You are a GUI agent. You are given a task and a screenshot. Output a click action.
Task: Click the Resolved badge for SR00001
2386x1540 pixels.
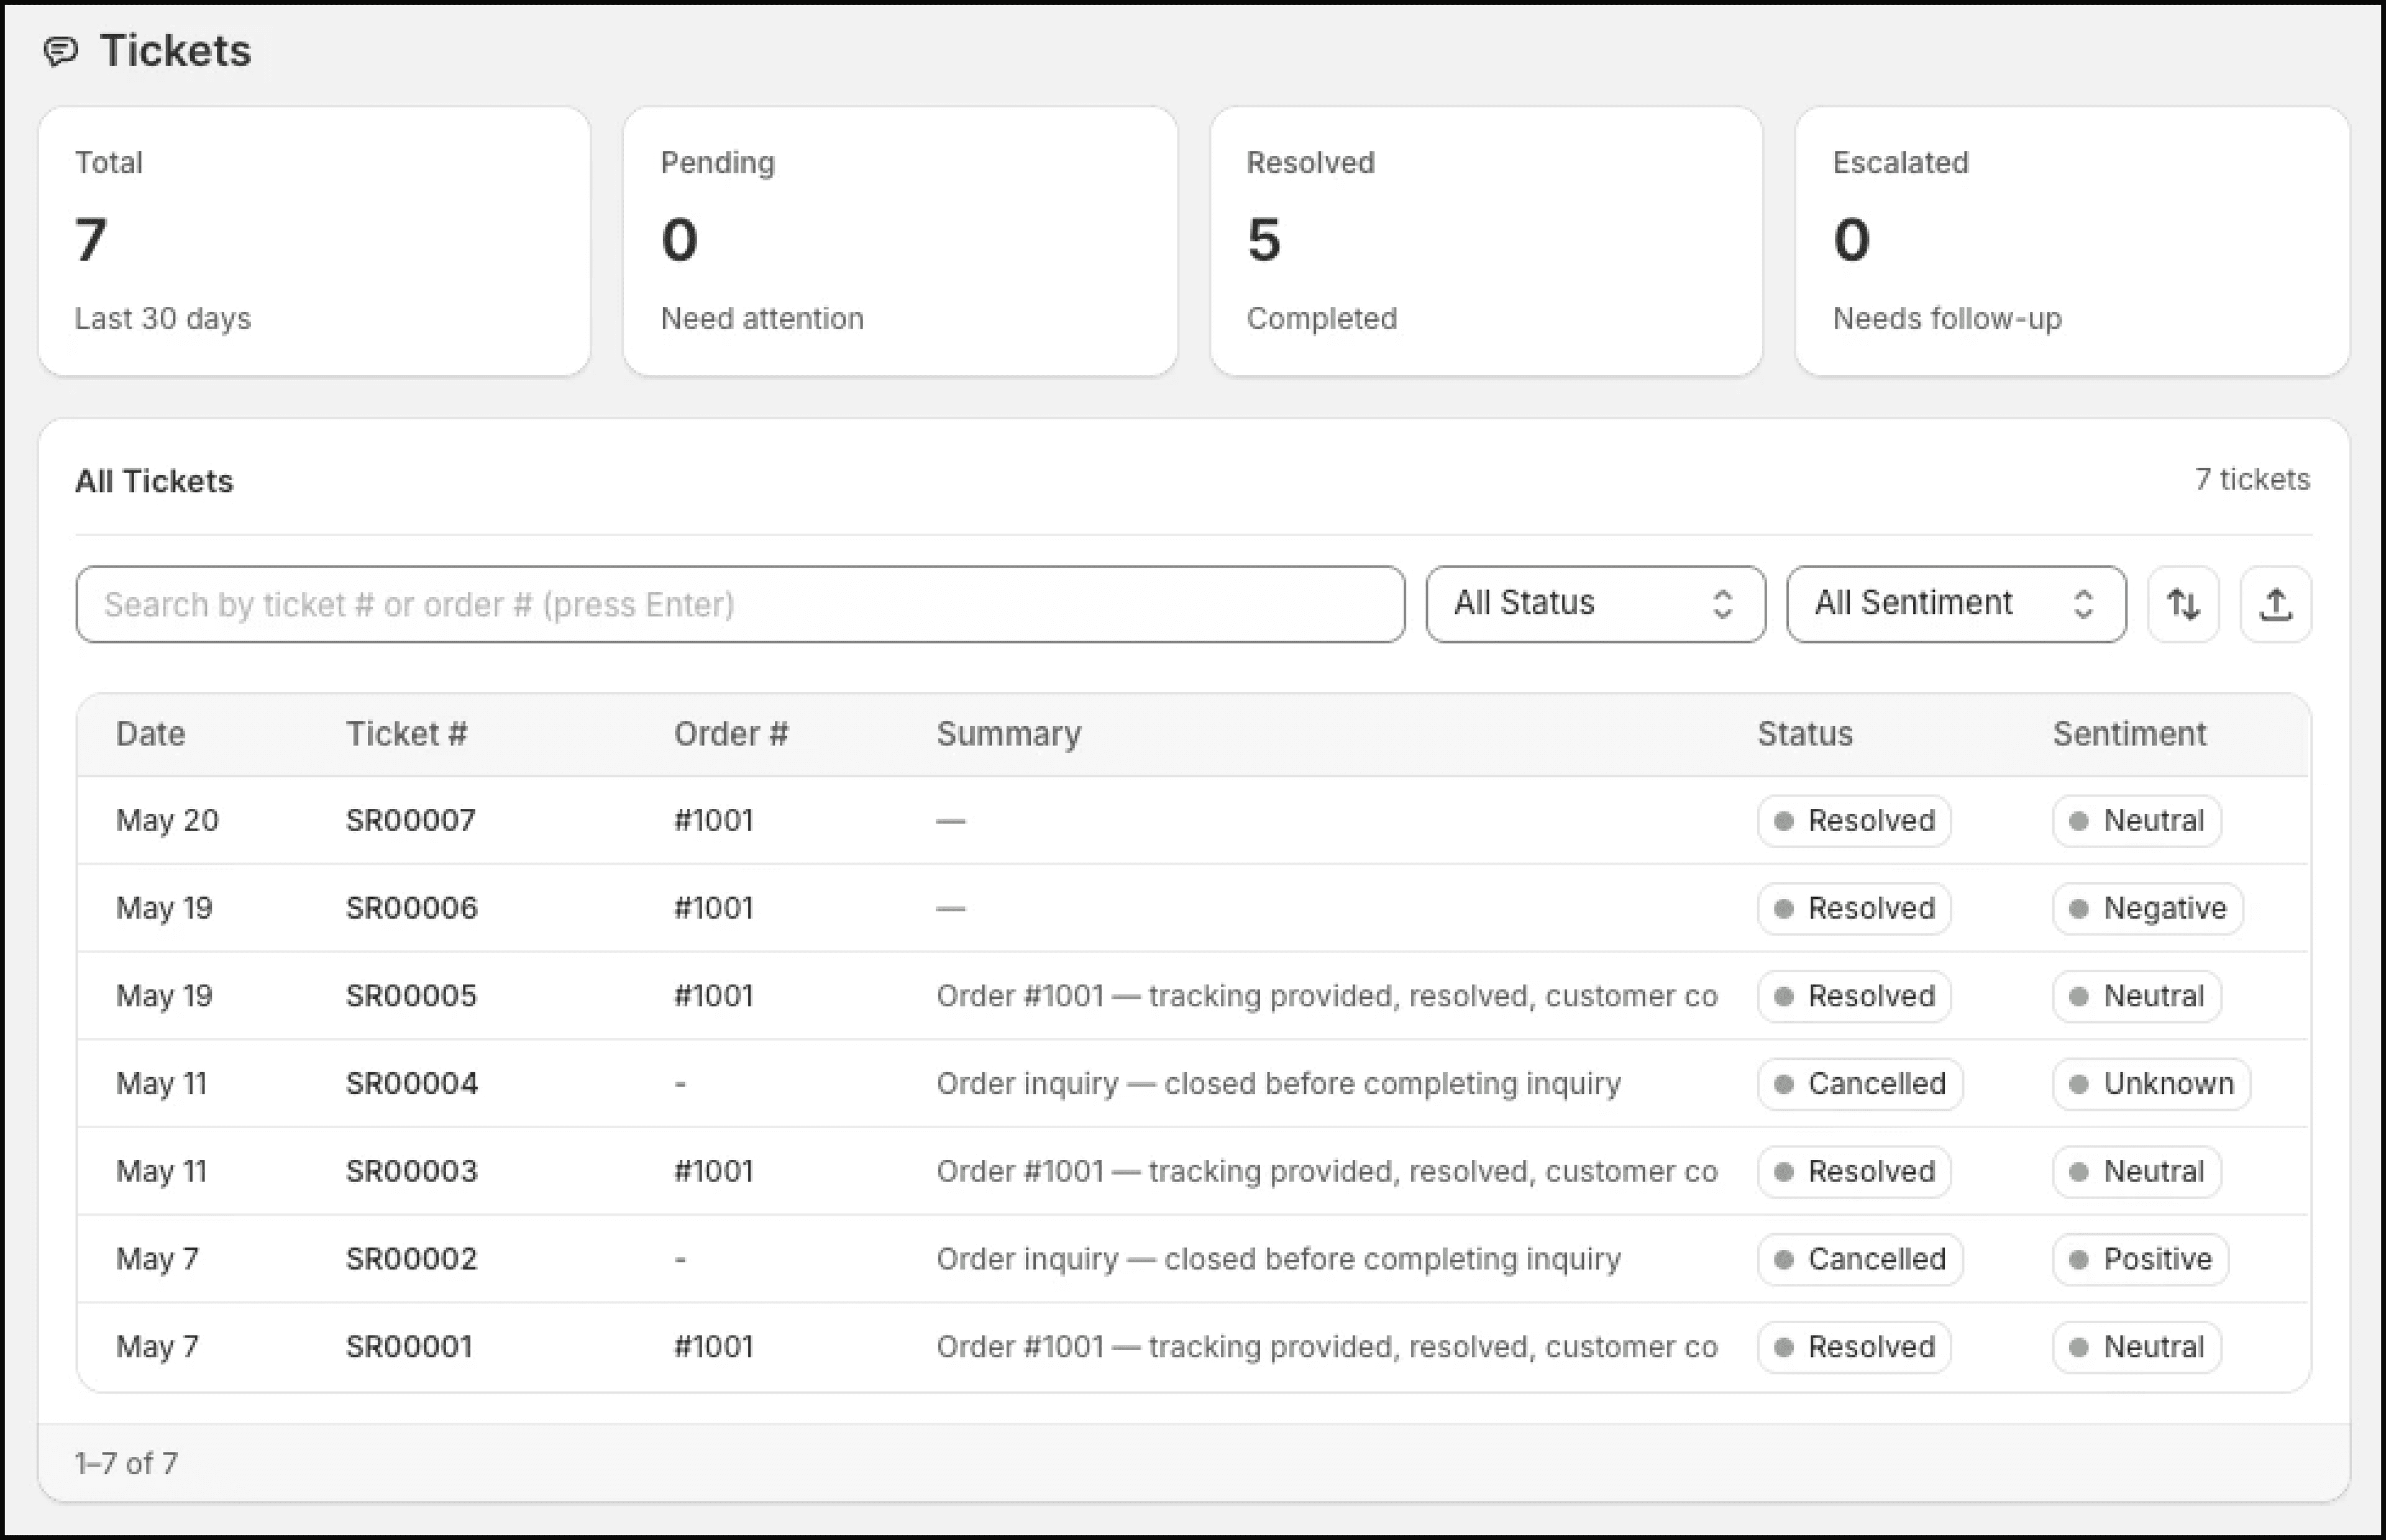[x=1854, y=1347]
